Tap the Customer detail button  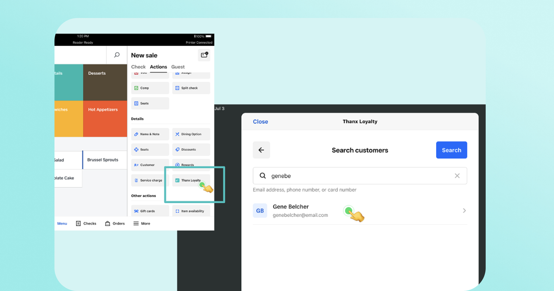[x=150, y=165]
